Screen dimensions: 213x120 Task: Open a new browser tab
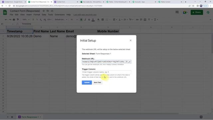[186, 2]
